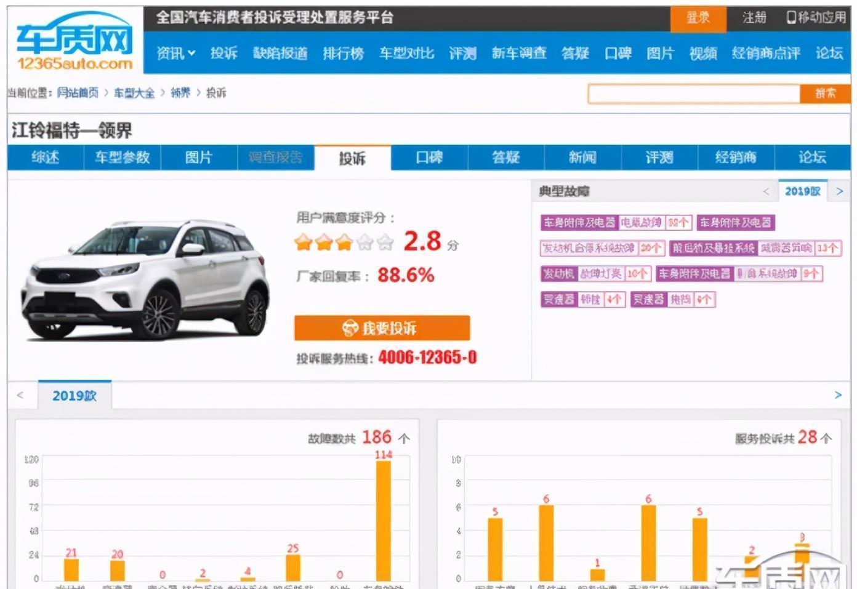
Task: Click left arrow beside lower 2019款 tab
Action: (20, 395)
